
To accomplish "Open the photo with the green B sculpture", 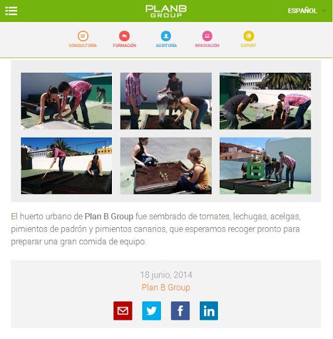I will [265, 166].
